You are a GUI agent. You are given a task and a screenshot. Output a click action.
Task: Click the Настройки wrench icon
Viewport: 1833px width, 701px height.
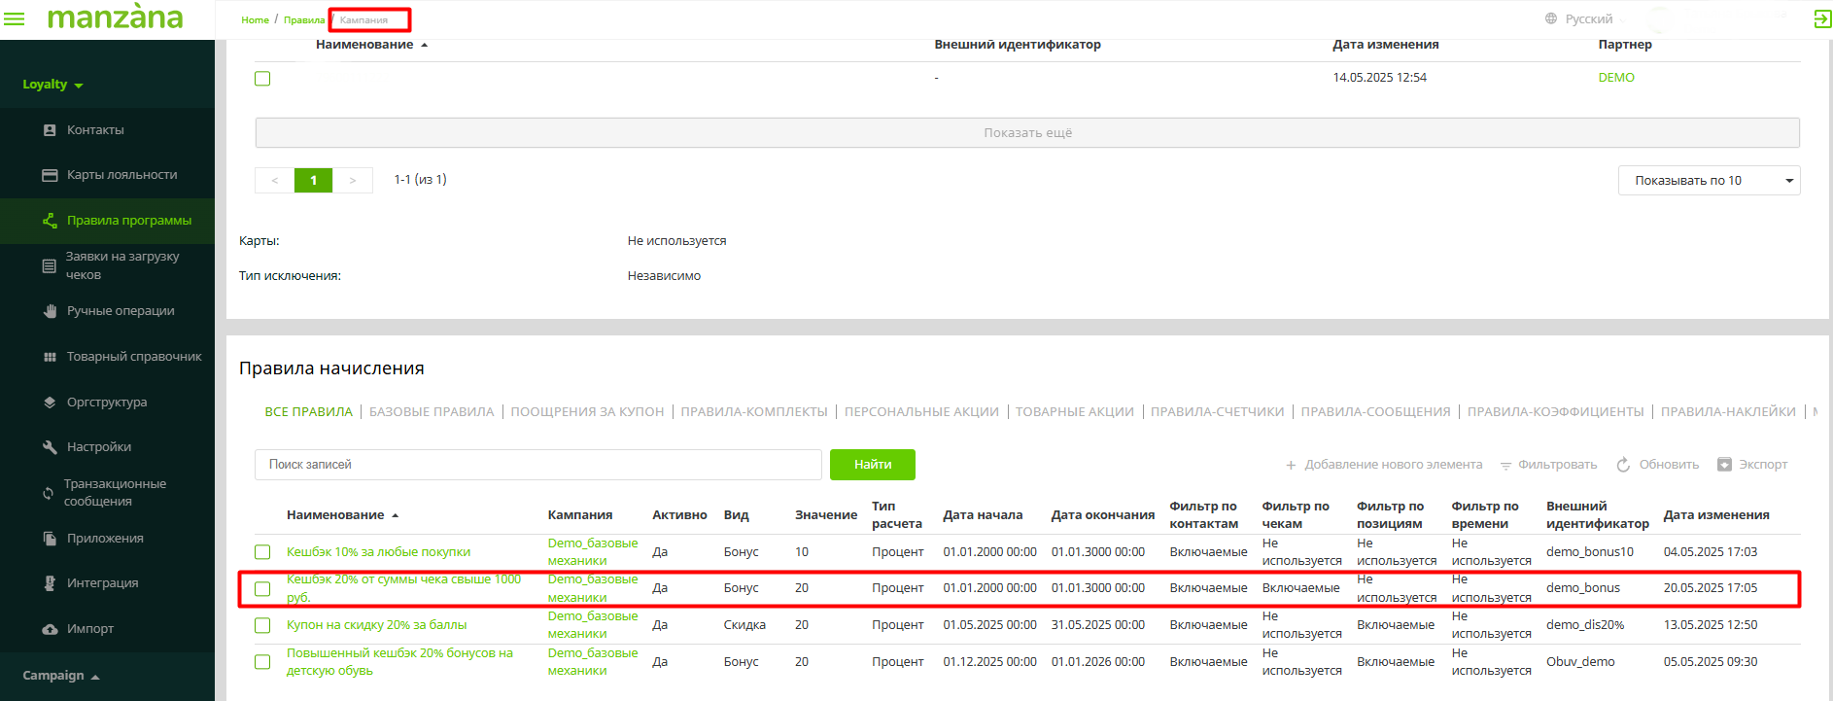(x=50, y=447)
